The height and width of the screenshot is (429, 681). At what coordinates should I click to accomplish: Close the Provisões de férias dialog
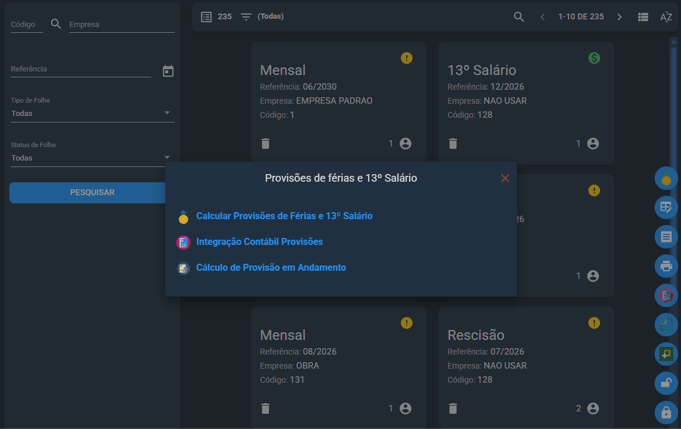505,178
